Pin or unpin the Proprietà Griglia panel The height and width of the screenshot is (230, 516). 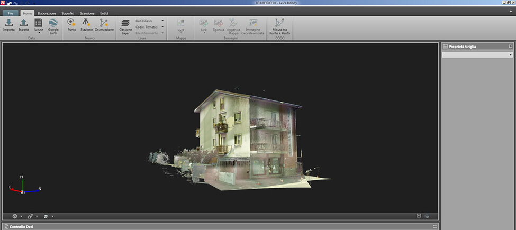[510, 47]
